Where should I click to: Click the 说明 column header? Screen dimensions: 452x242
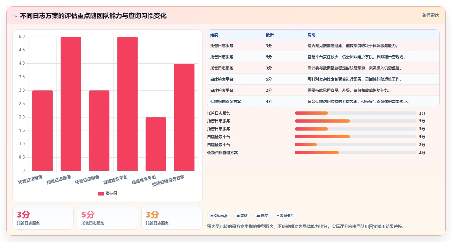point(311,35)
